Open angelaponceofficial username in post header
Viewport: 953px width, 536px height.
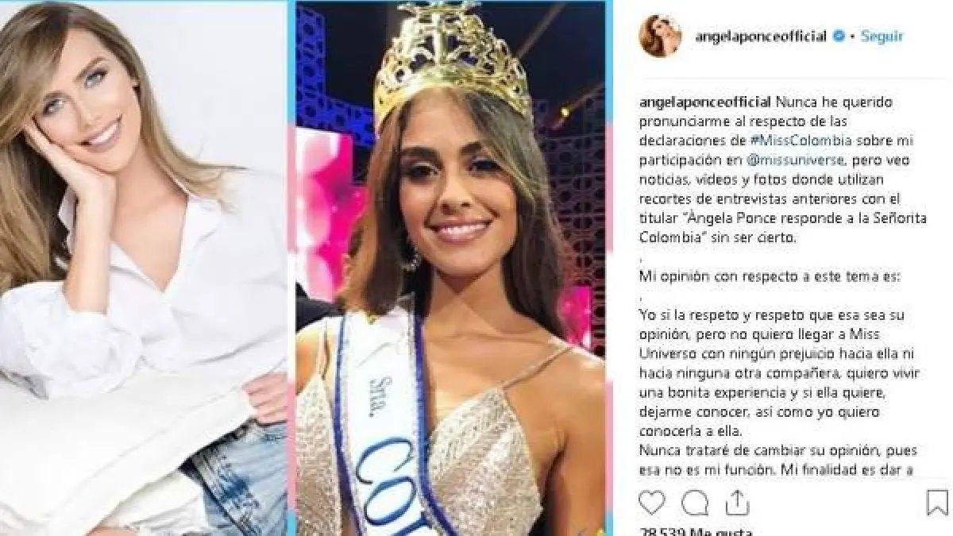pos(761,37)
